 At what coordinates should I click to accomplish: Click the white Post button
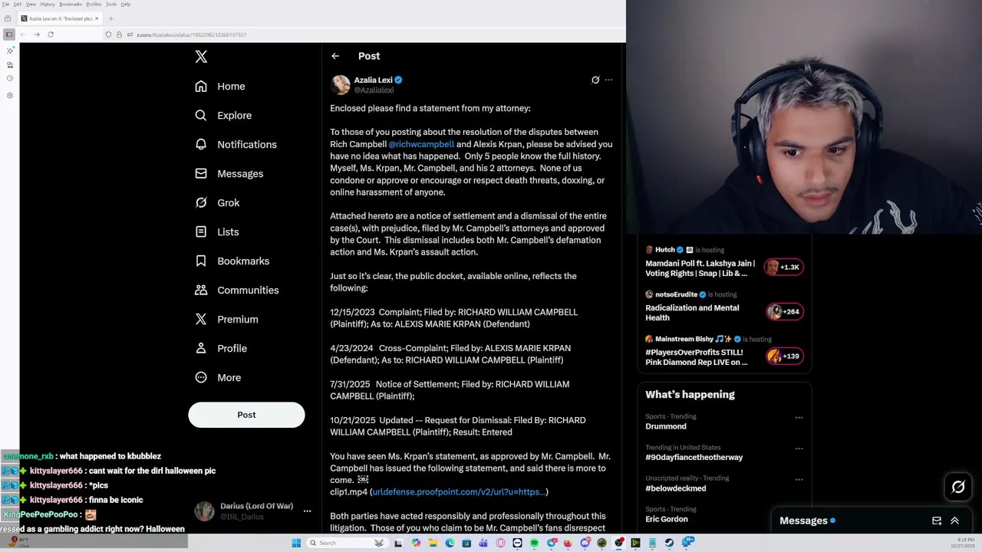246,415
